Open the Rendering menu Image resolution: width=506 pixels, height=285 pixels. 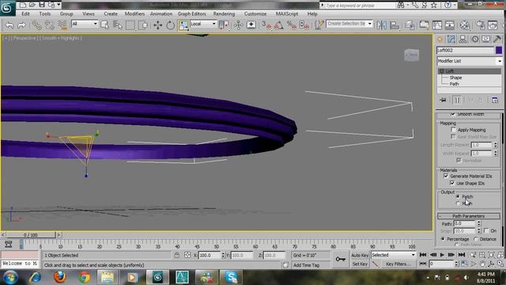coord(224,14)
